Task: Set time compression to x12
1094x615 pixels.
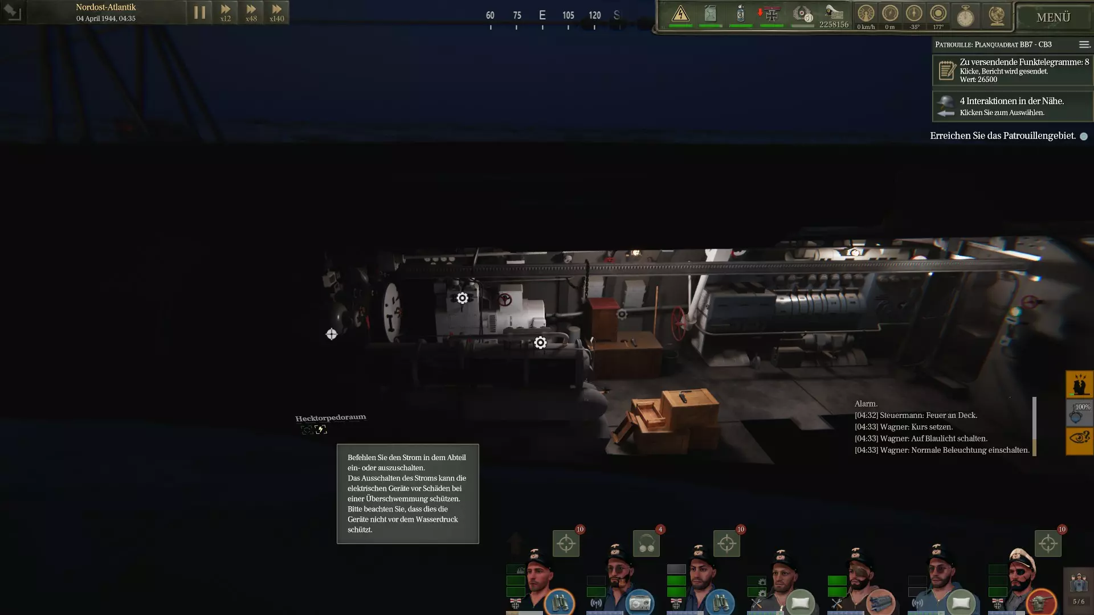Action: coord(226,13)
